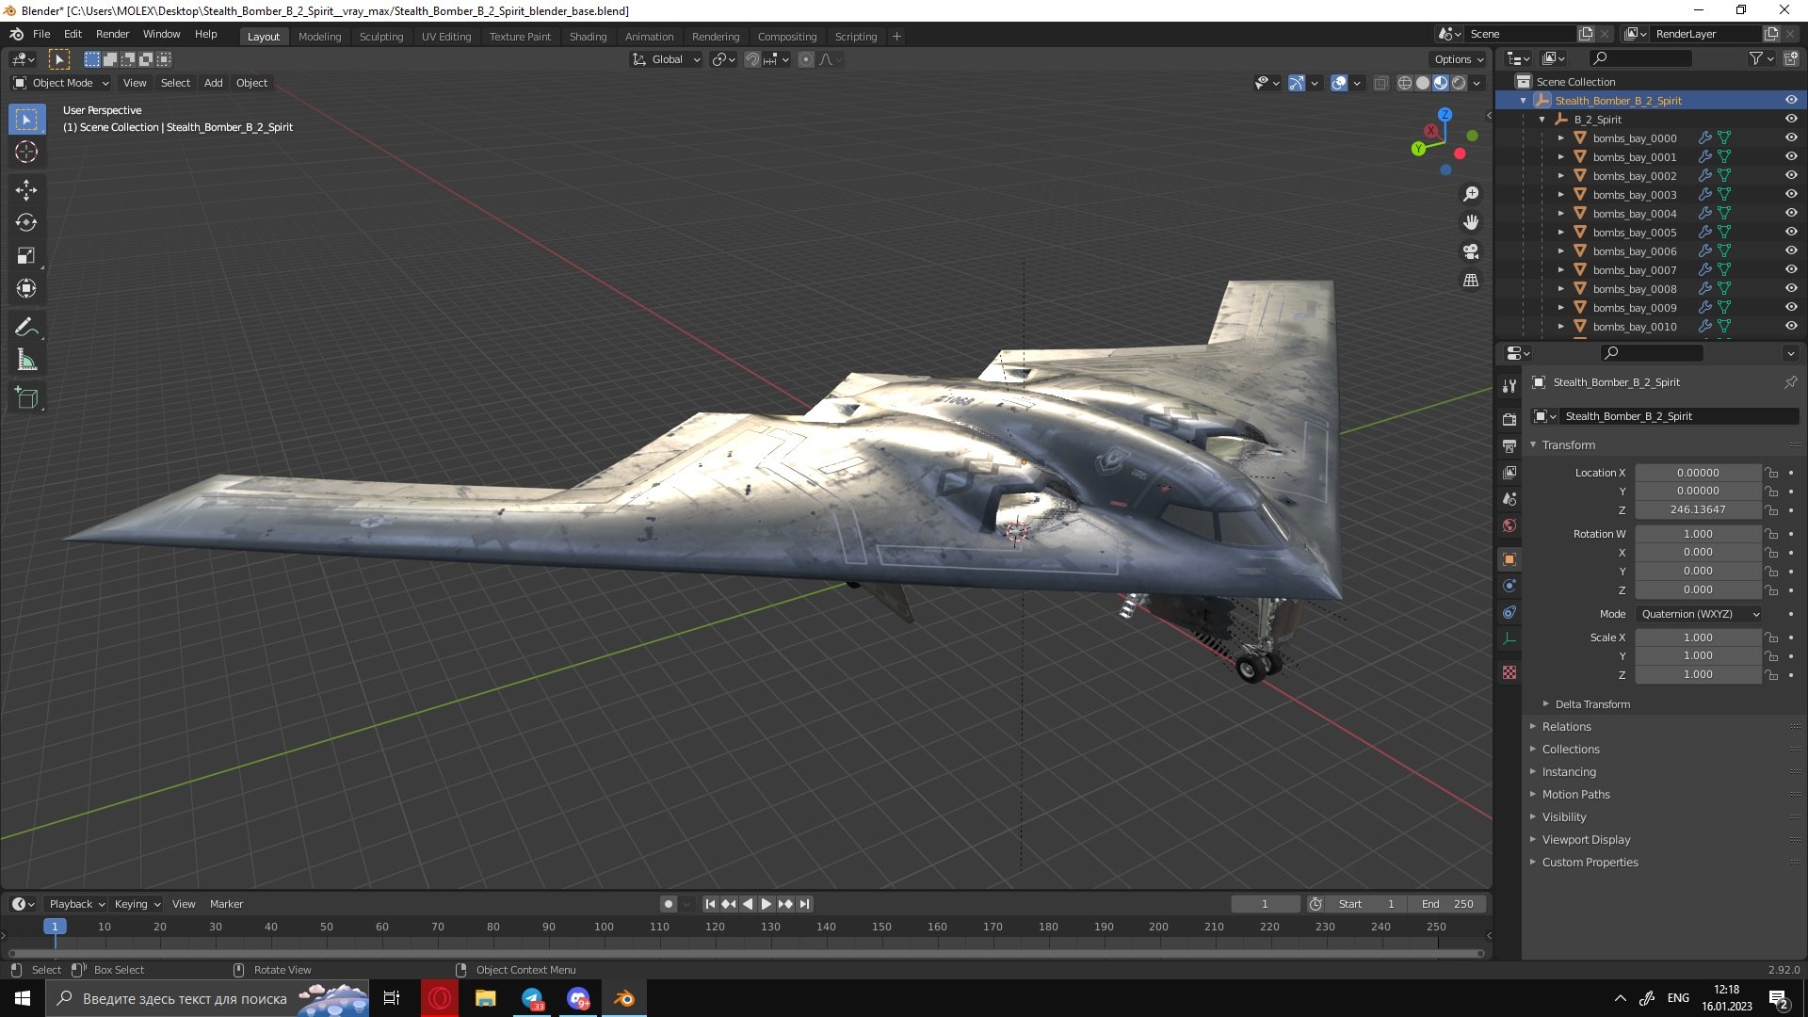1808x1017 pixels.
Task: Switch to the Shading workspace tab
Action: click(588, 37)
